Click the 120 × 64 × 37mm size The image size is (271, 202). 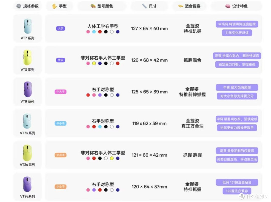point(149,187)
